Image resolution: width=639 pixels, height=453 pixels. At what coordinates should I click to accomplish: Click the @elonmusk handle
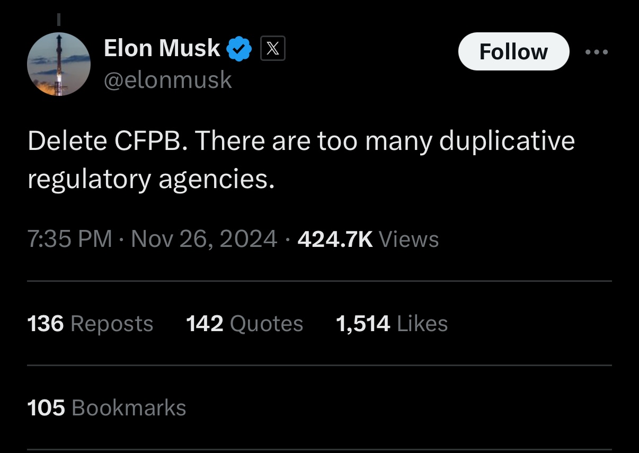click(168, 80)
